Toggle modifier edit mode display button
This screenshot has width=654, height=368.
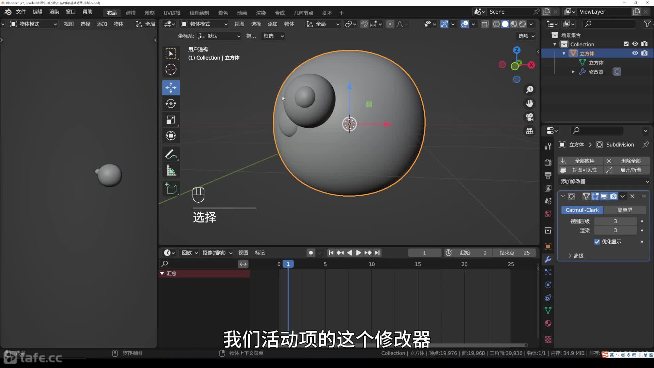[595, 196]
